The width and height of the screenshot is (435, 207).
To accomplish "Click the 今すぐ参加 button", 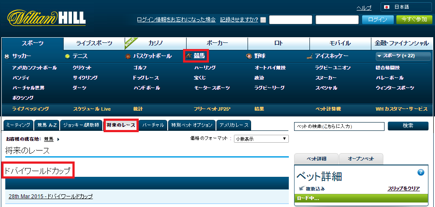I will coord(414,19).
